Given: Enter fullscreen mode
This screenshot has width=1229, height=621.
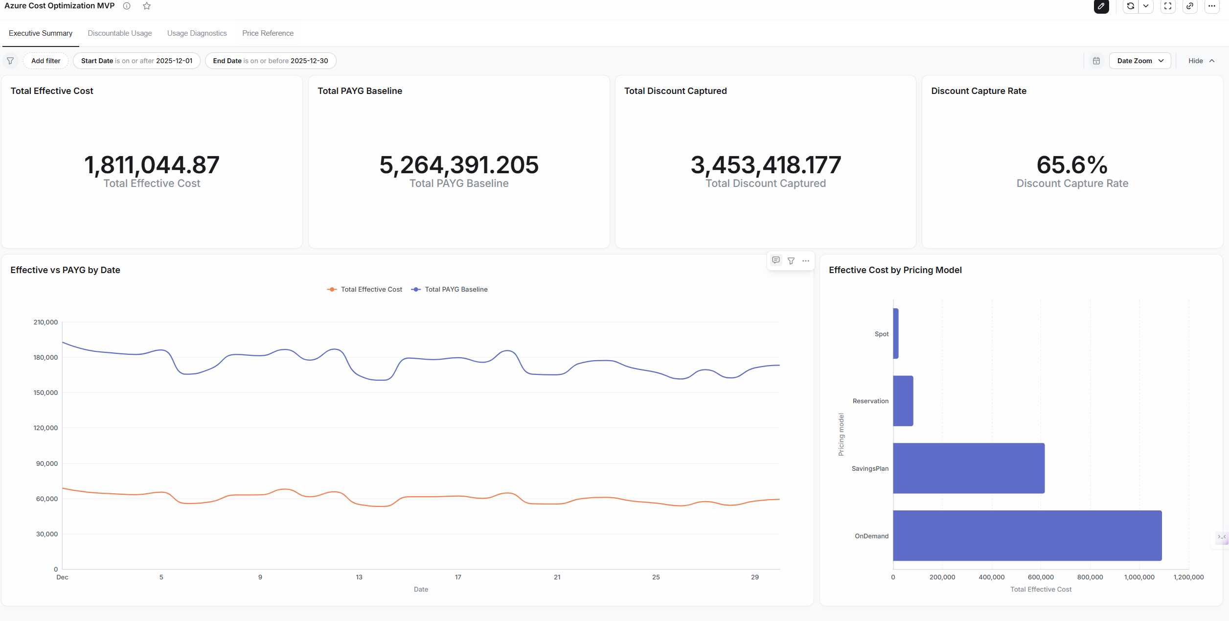Looking at the screenshot, I should tap(1168, 6).
